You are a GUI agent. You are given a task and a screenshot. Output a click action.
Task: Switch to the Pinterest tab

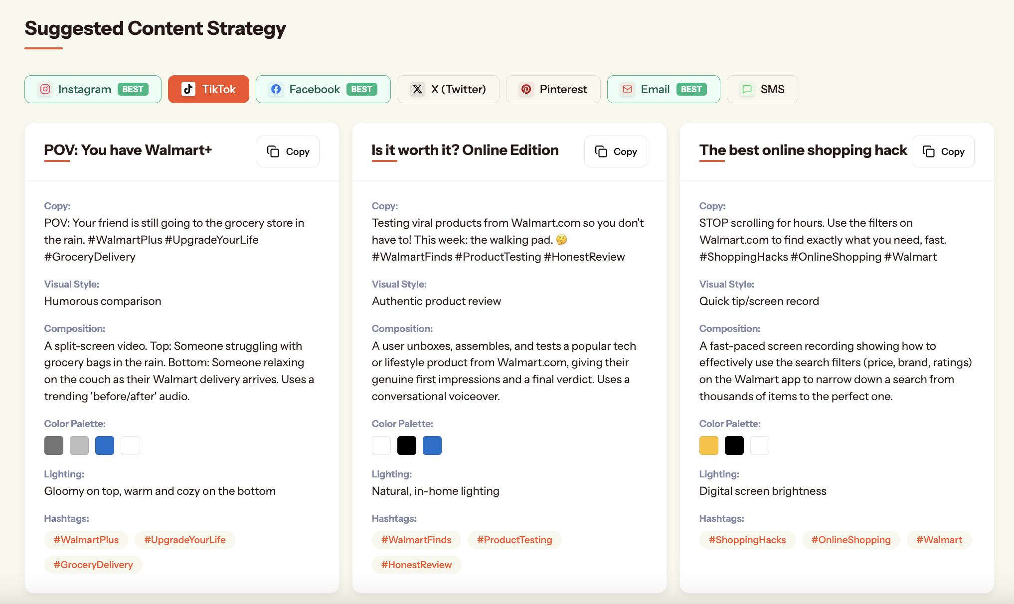coord(553,89)
